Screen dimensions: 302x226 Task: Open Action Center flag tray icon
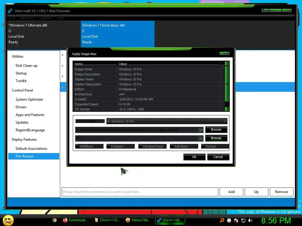point(236,220)
